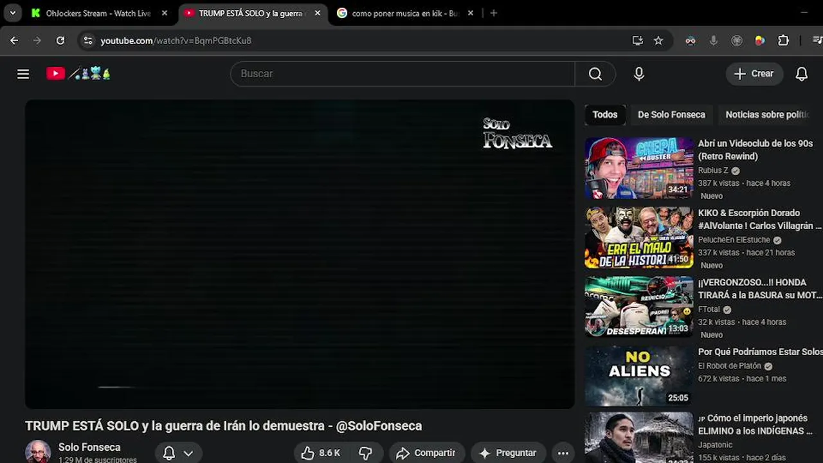Open title Por Qué Podríamos Estar Solos
The width and height of the screenshot is (823, 463).
click(x=760, y=352)
